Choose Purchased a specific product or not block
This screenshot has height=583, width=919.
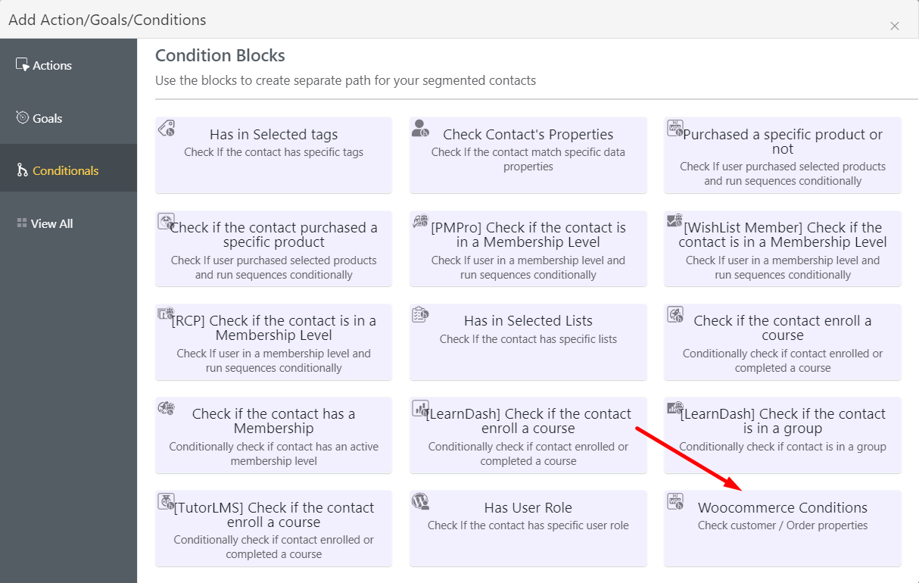783,155
